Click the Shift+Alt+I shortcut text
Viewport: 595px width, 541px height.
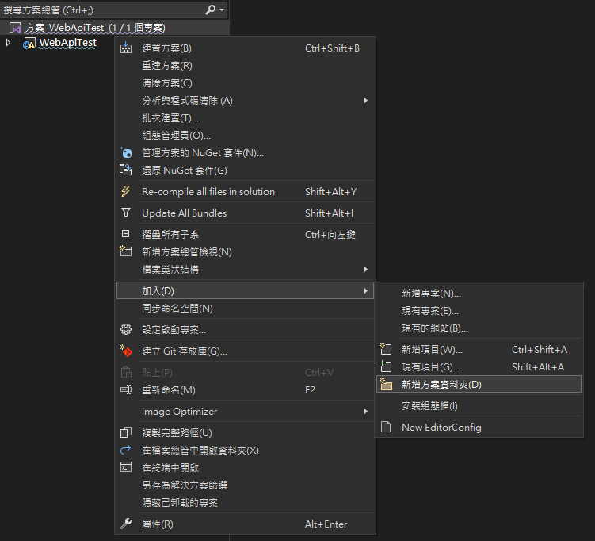pos(329,213)
